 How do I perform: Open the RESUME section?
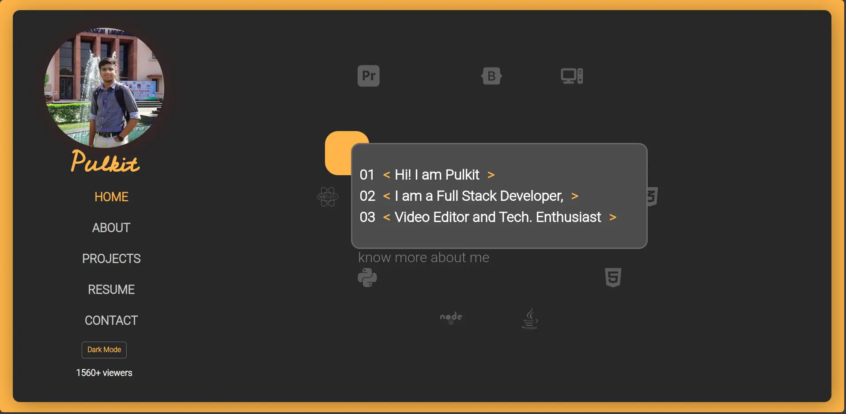coord(111,290)
